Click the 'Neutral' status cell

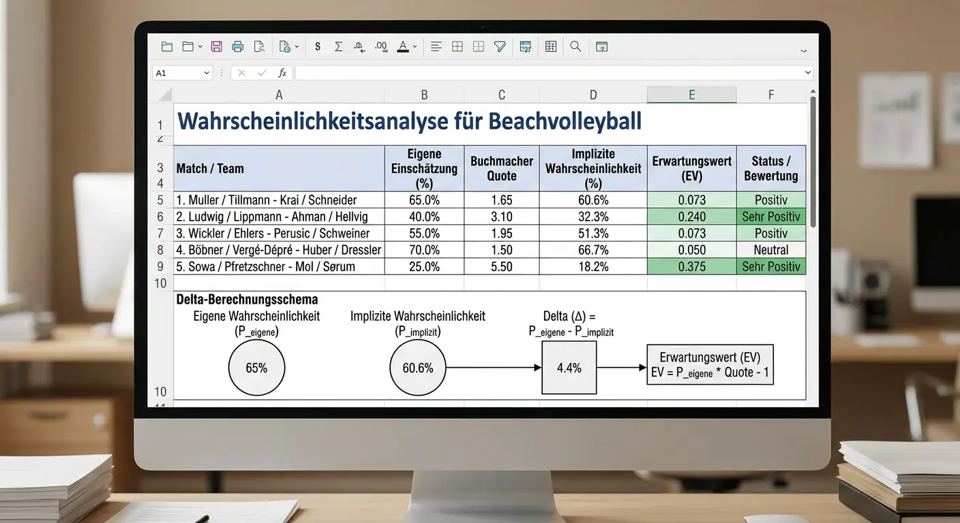pyautogui.click(x=771, y=250)
